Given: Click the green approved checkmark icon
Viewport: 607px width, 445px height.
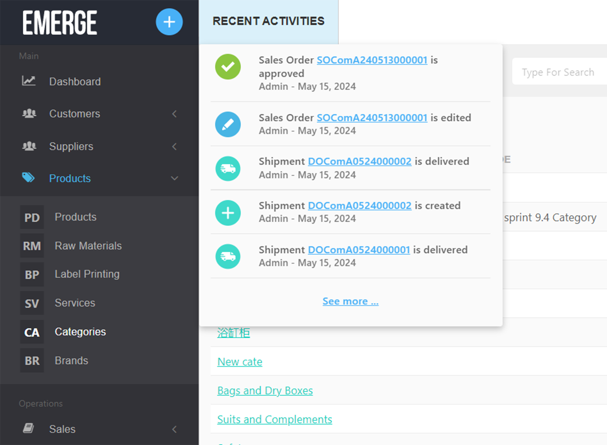Looking at the screenshot, I should (228, 67).
